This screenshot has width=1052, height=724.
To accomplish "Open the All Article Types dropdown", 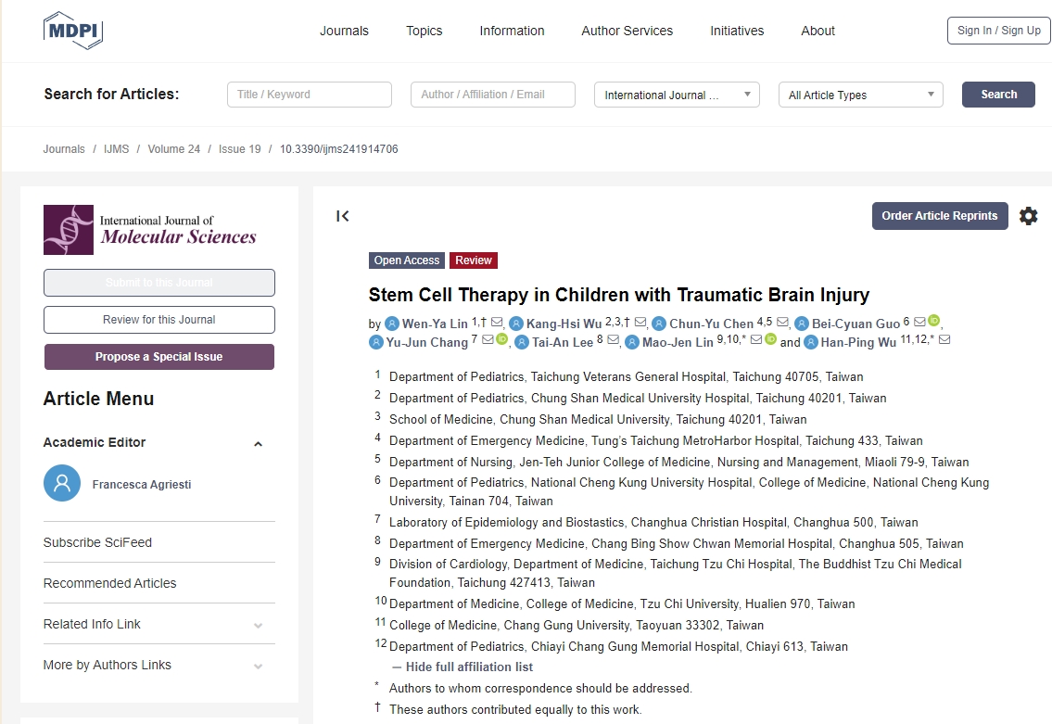I will click(860, 95).
